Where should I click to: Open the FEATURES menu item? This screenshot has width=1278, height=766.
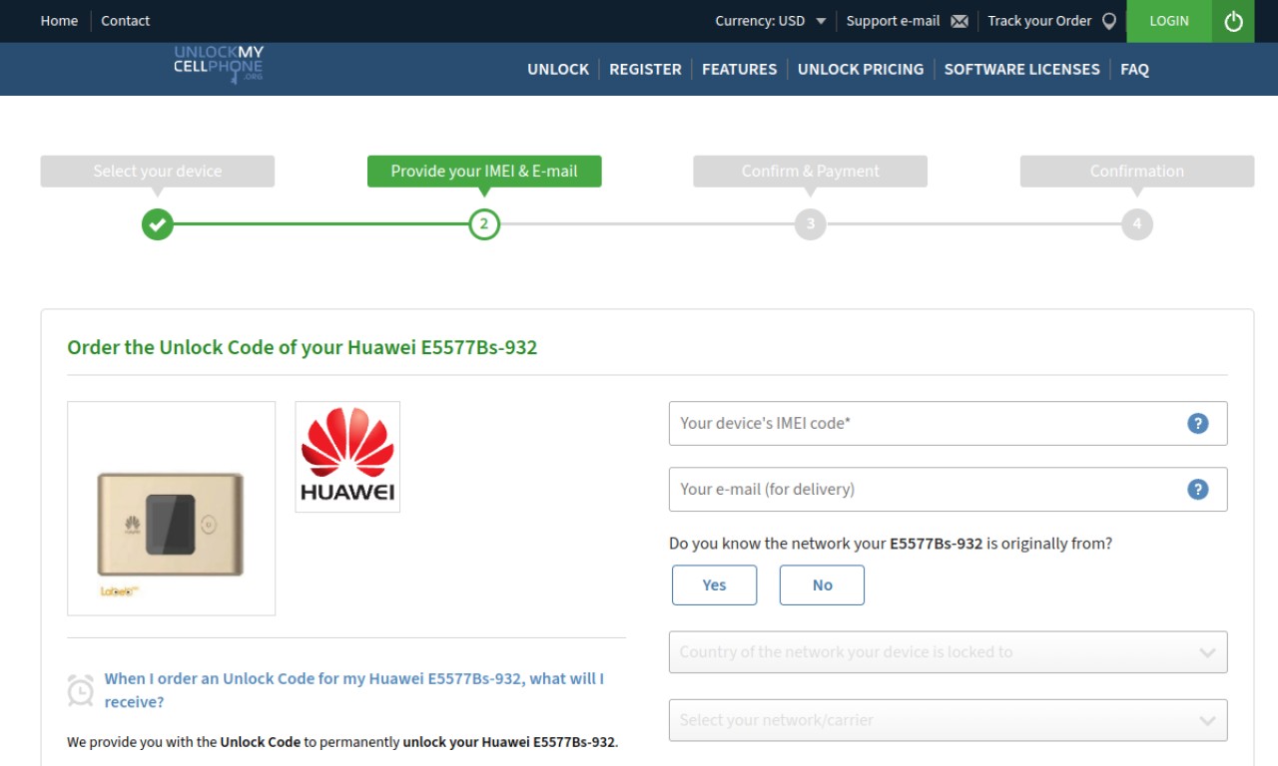click(739, 69)
